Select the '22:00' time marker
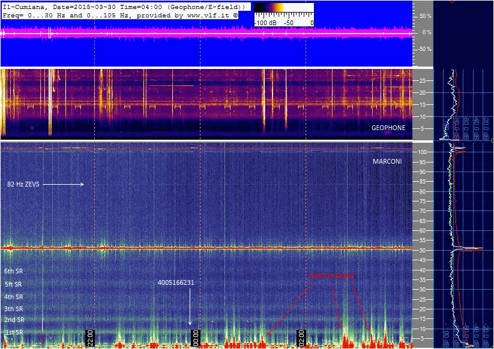This screenshot has height=349, width=494. [x=90, y=338]
